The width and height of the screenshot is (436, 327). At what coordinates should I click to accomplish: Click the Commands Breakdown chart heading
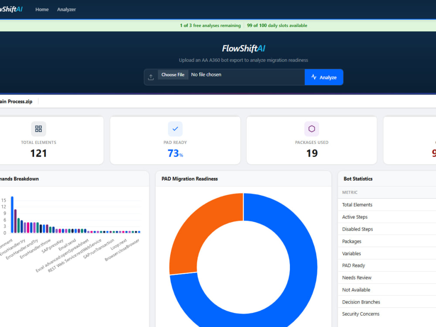click(19, 179)
